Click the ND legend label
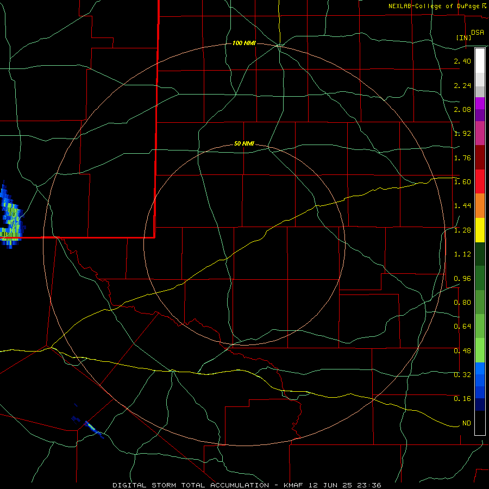This screenshot has width=489, height=489. (x=467, y=423)
